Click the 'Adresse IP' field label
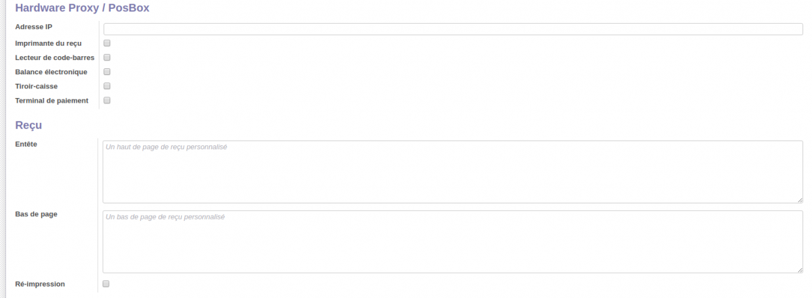This screenshot has width=812, height=298. coord(34,27)
